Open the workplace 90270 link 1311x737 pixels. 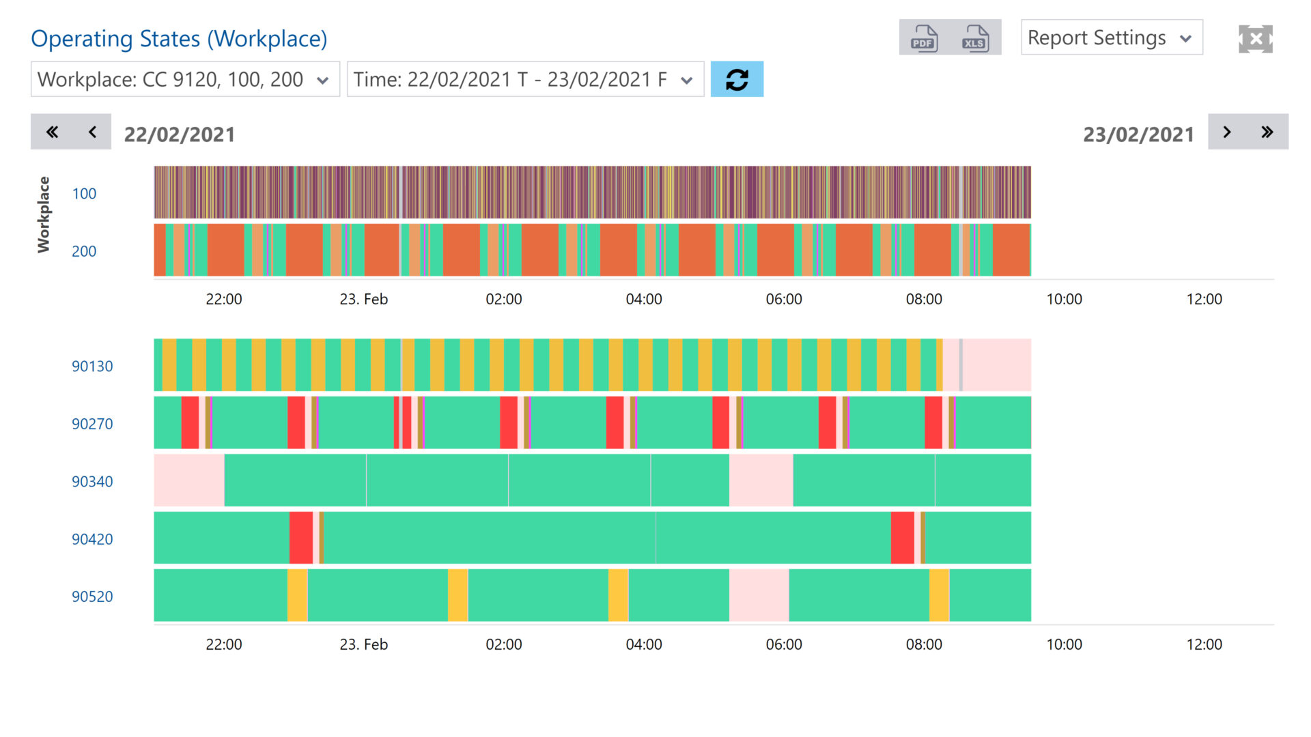tap(92, 424)
